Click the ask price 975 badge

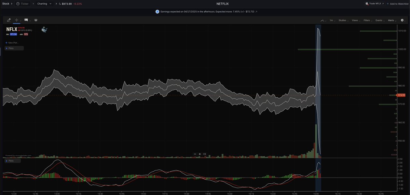tap(26, 34)
